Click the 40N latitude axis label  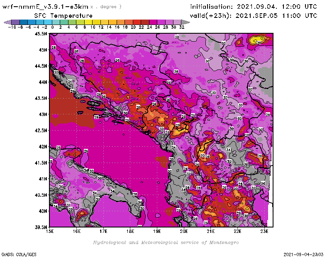[43, 211]
